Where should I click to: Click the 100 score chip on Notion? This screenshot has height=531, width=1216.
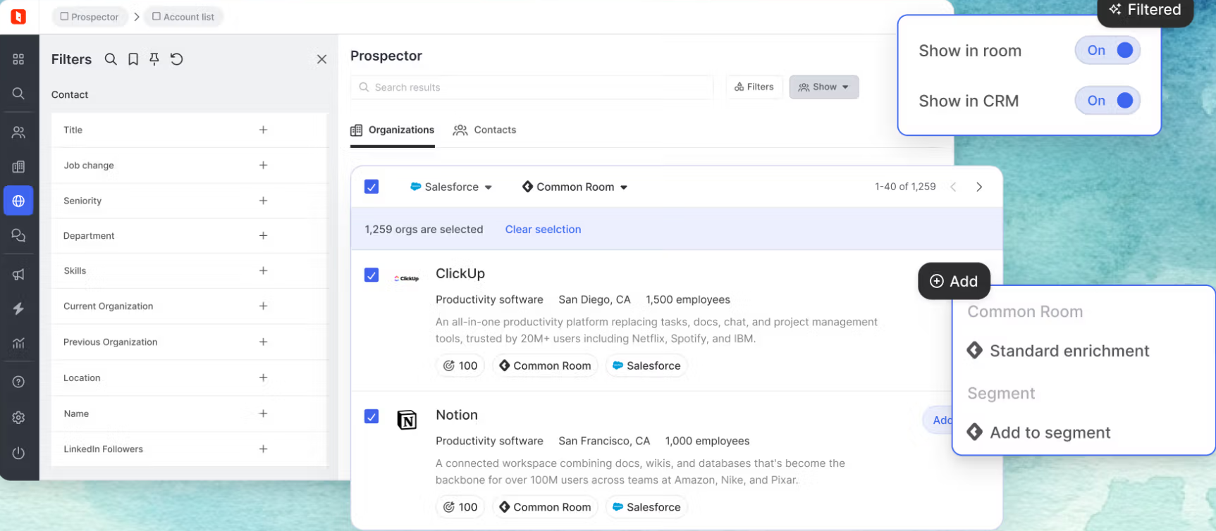pos(460,507)
